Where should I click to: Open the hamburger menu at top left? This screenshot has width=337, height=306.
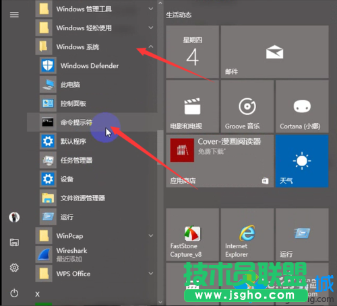[x=14, y=15]
